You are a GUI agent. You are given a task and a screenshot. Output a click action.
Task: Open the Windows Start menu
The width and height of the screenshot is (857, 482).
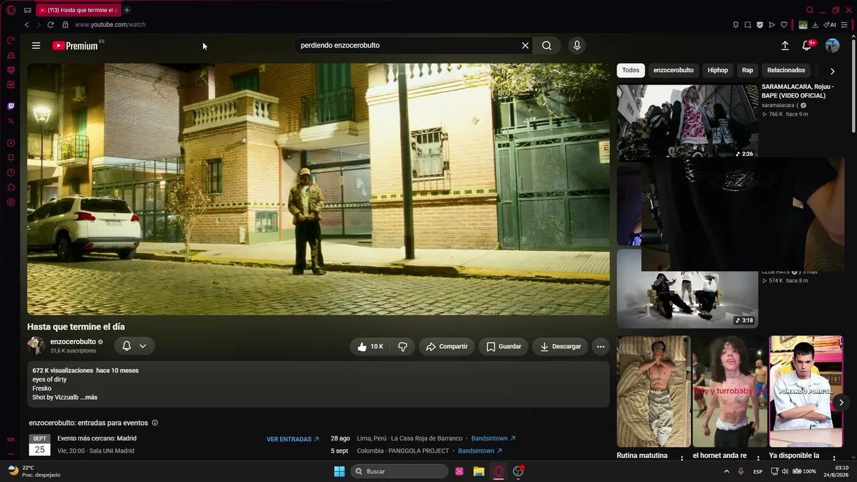click(339, 471)
